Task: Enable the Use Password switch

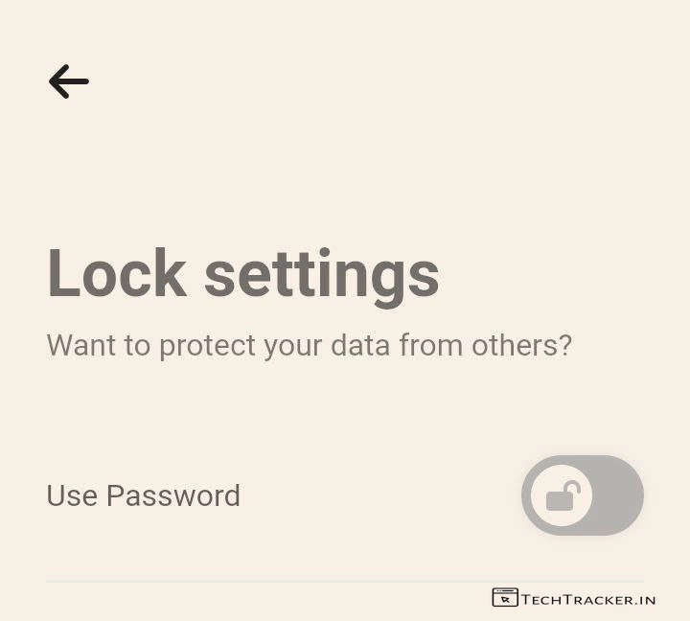Action: point(582,495)
